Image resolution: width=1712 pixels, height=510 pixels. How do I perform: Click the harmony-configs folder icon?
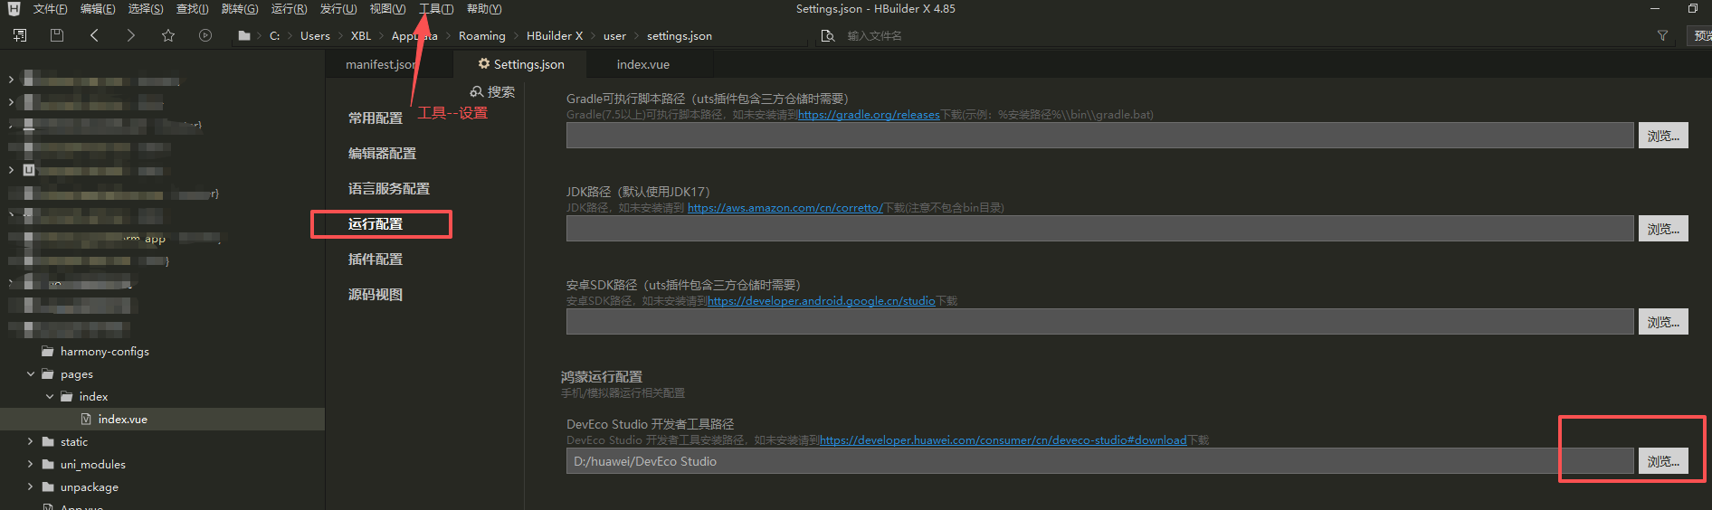click(x=48, y=351)
